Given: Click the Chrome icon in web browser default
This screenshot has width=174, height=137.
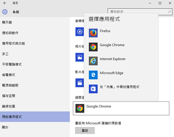Looking at the screenshot, I should [80, 108].
